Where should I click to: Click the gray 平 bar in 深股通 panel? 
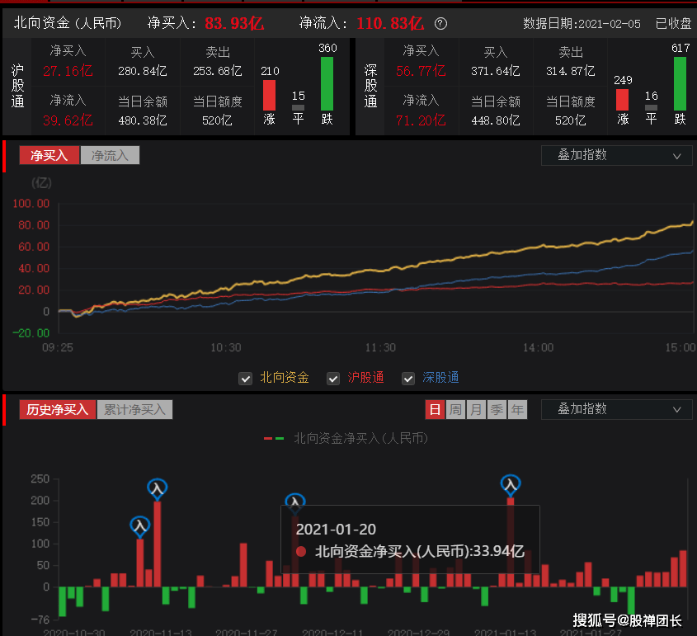pos(651,107)
